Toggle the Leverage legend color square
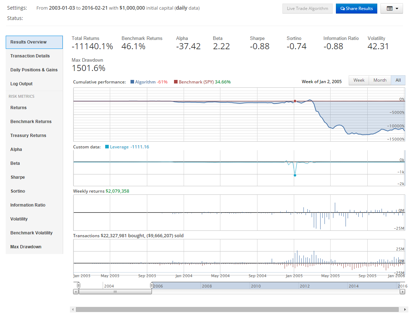 click(x=107, y=147)
